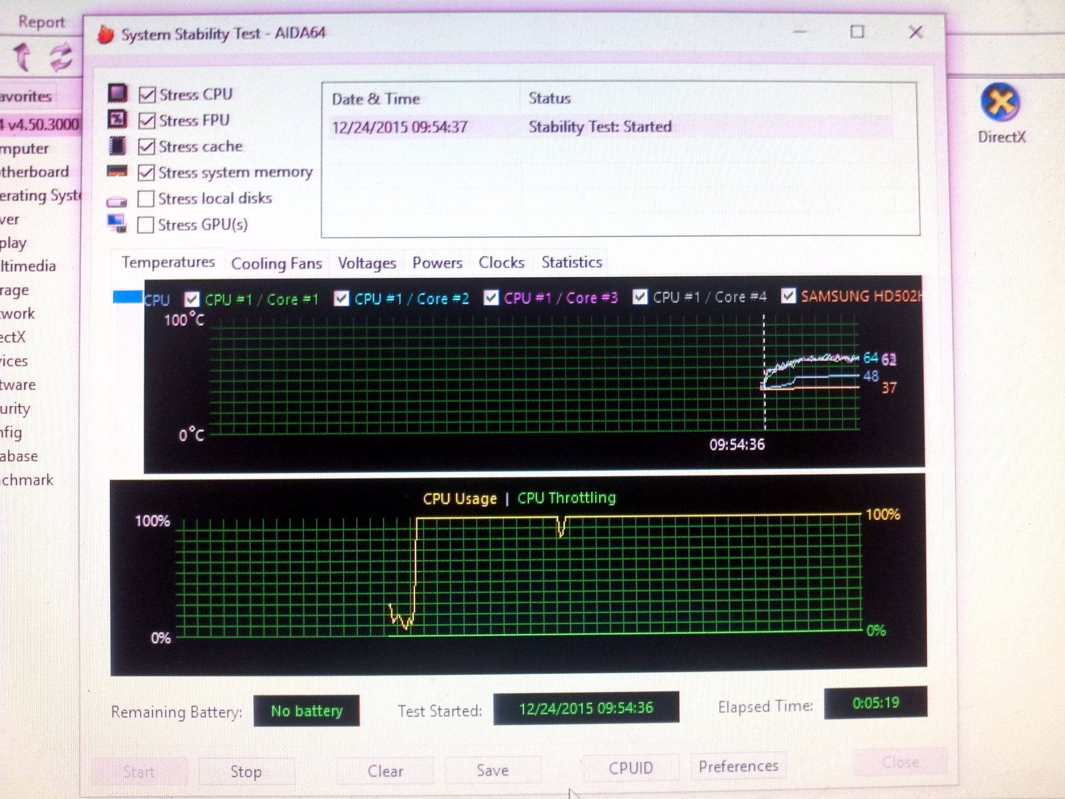
Task: Click the CPU Throttling graph label
Action: click(x=566, y=498)
